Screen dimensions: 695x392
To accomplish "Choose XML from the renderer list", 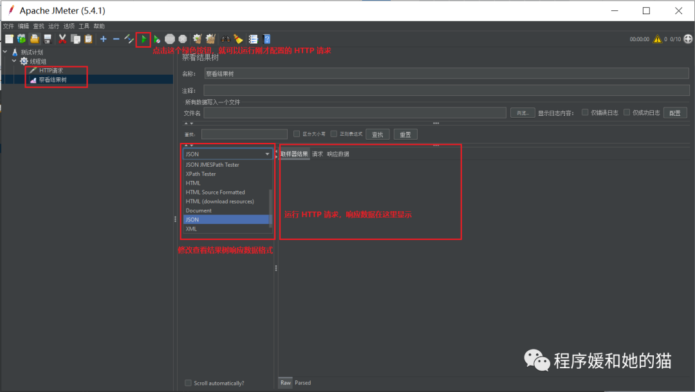I will (226, 229).
